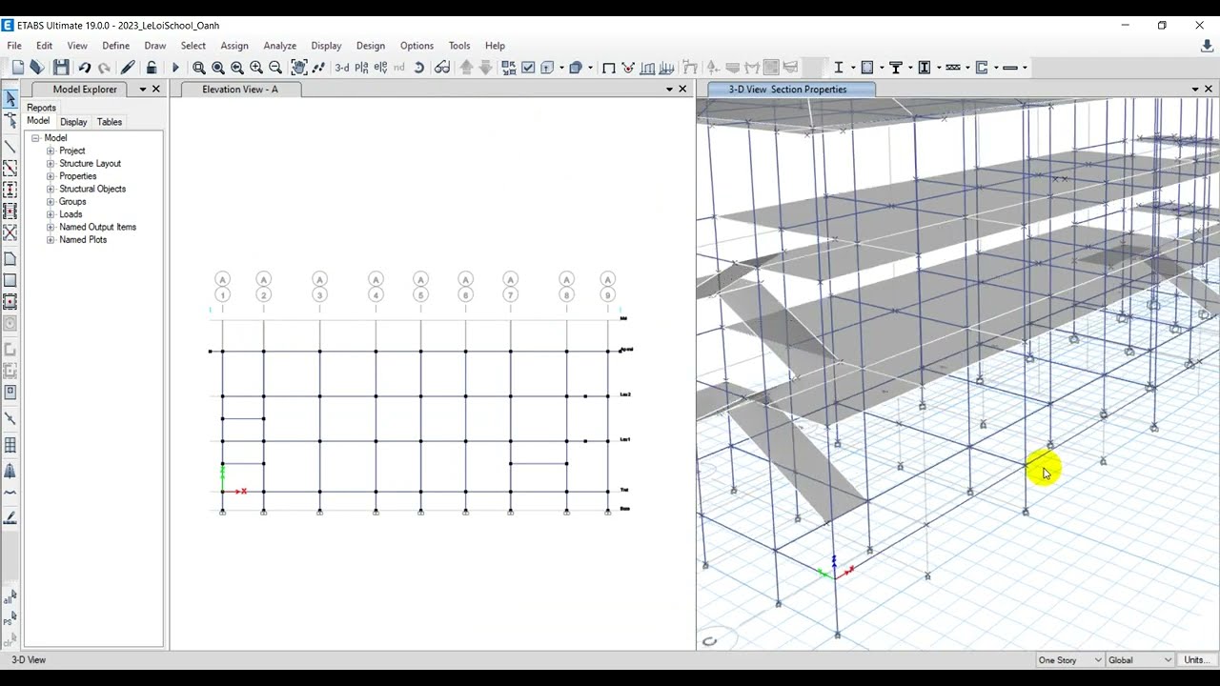Viewport: 1220px width, 686px height.
Task: Expand the Project tree node
Action: (51, 151)
